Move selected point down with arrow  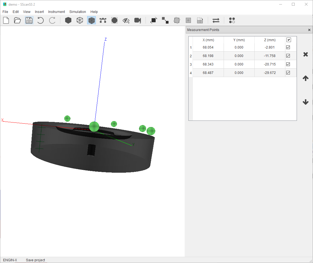point(305,102)
